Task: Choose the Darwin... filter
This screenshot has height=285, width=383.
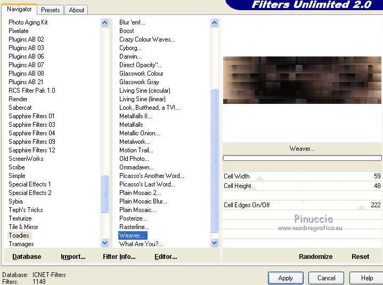Action: tap(131, 56)
